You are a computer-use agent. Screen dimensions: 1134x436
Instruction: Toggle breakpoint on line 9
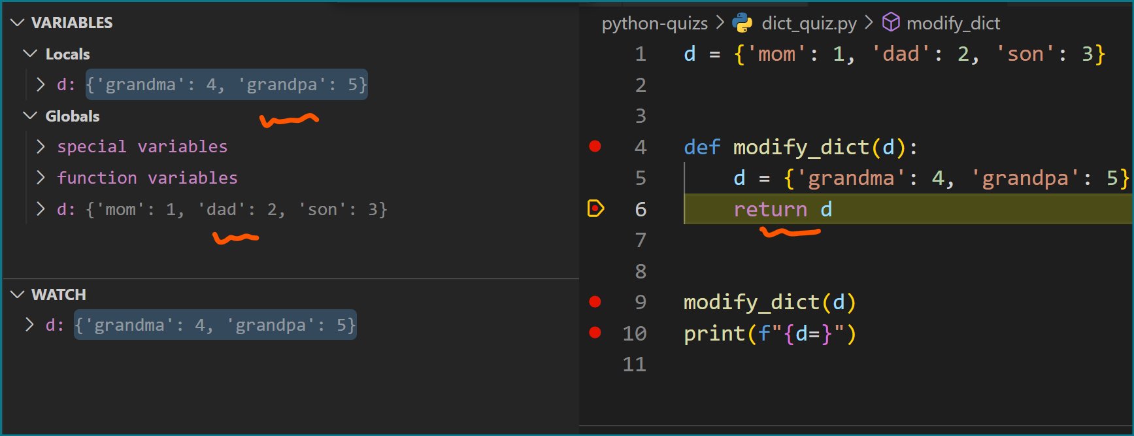coord(595,301)
